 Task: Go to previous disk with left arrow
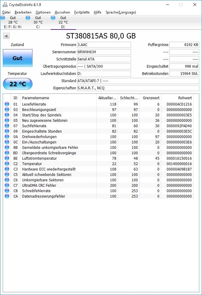[x=6, y=36]
